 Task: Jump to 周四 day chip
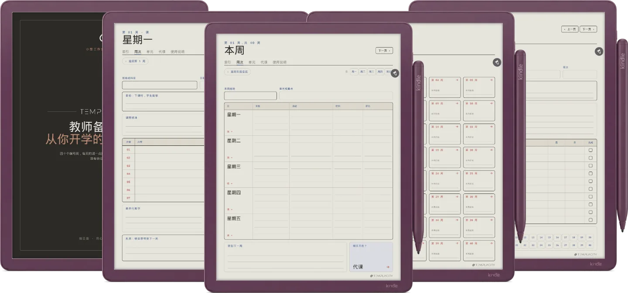[x=380, y=72]
